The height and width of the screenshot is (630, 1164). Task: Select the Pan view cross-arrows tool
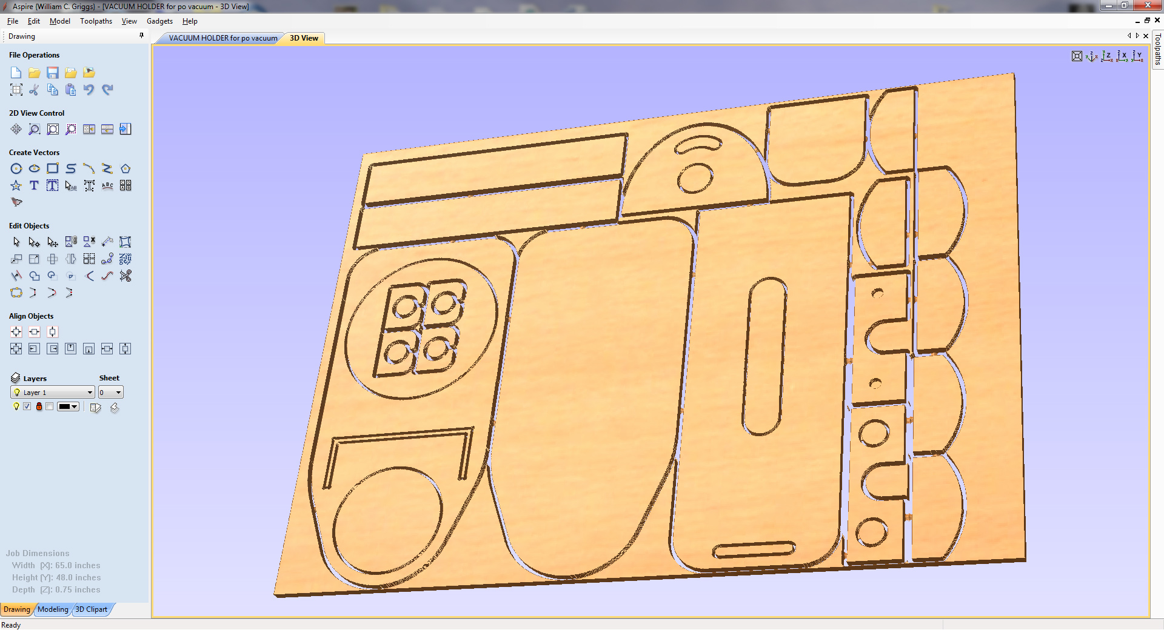pos(16,129)
